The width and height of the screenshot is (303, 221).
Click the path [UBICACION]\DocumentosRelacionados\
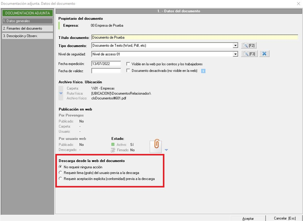pos(121,93)
